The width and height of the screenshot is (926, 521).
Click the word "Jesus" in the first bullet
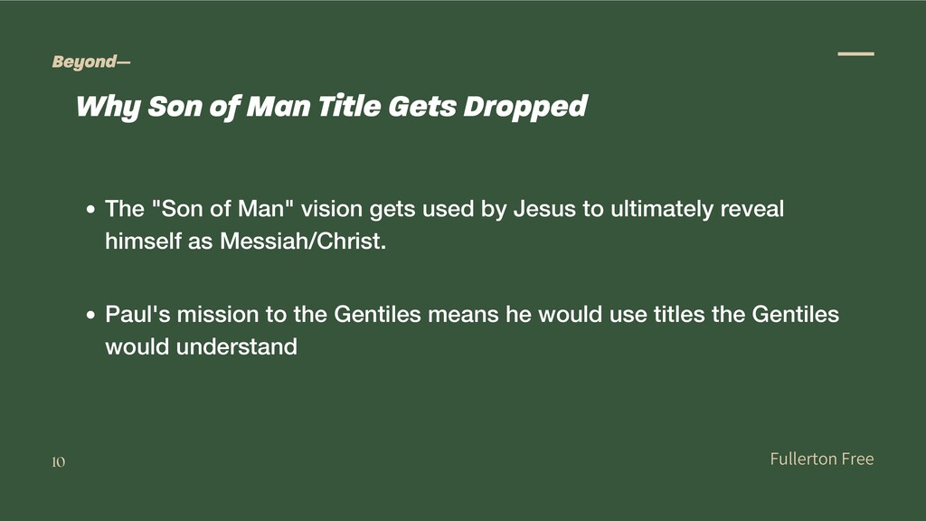click(543, 209)
